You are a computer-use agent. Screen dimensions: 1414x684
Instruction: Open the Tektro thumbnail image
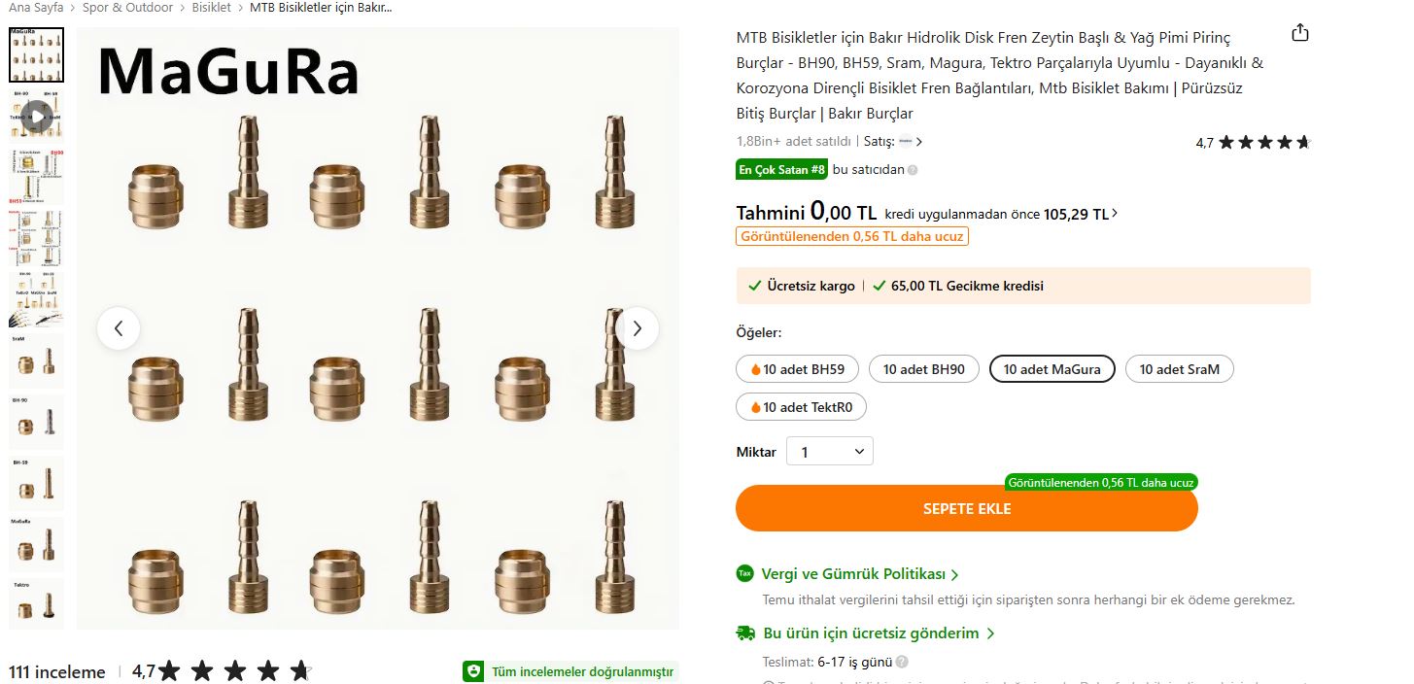[36, 603]
